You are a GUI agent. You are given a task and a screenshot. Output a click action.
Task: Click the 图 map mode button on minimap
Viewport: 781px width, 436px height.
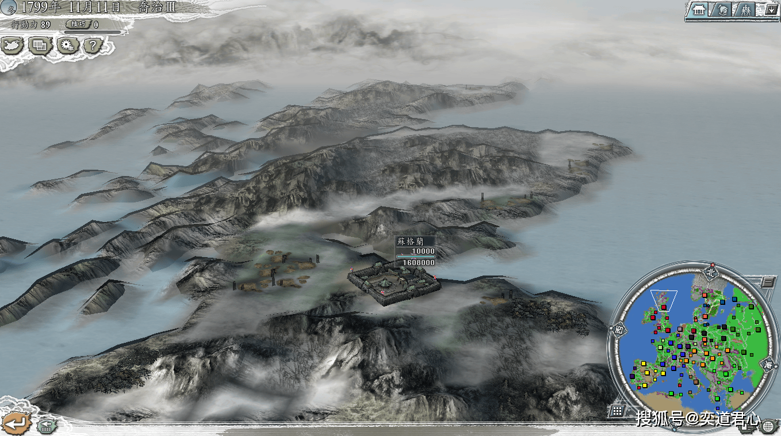tap(619, 330)
